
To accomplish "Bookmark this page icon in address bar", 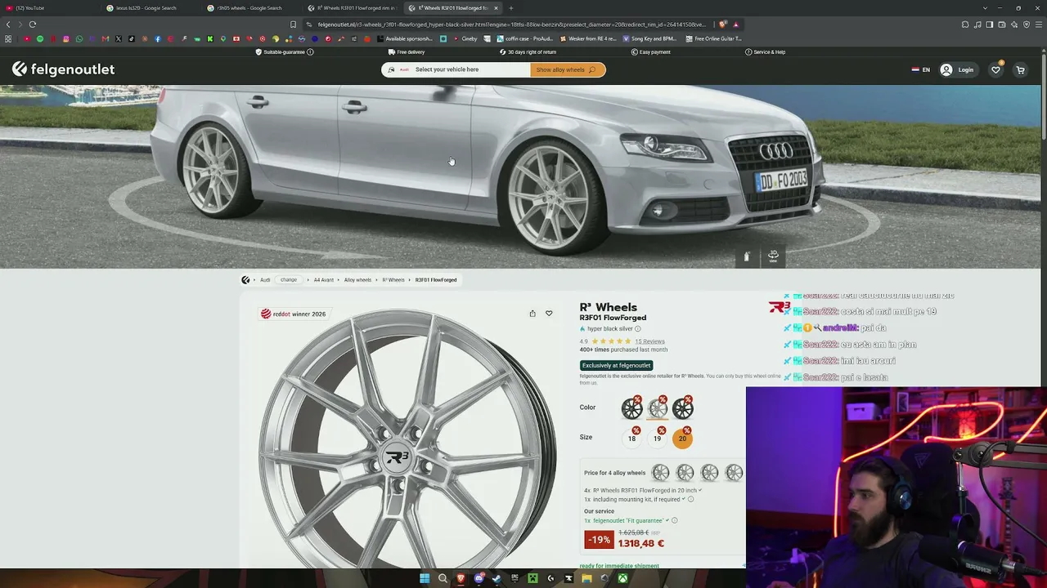I will click(x=293, y=24).
